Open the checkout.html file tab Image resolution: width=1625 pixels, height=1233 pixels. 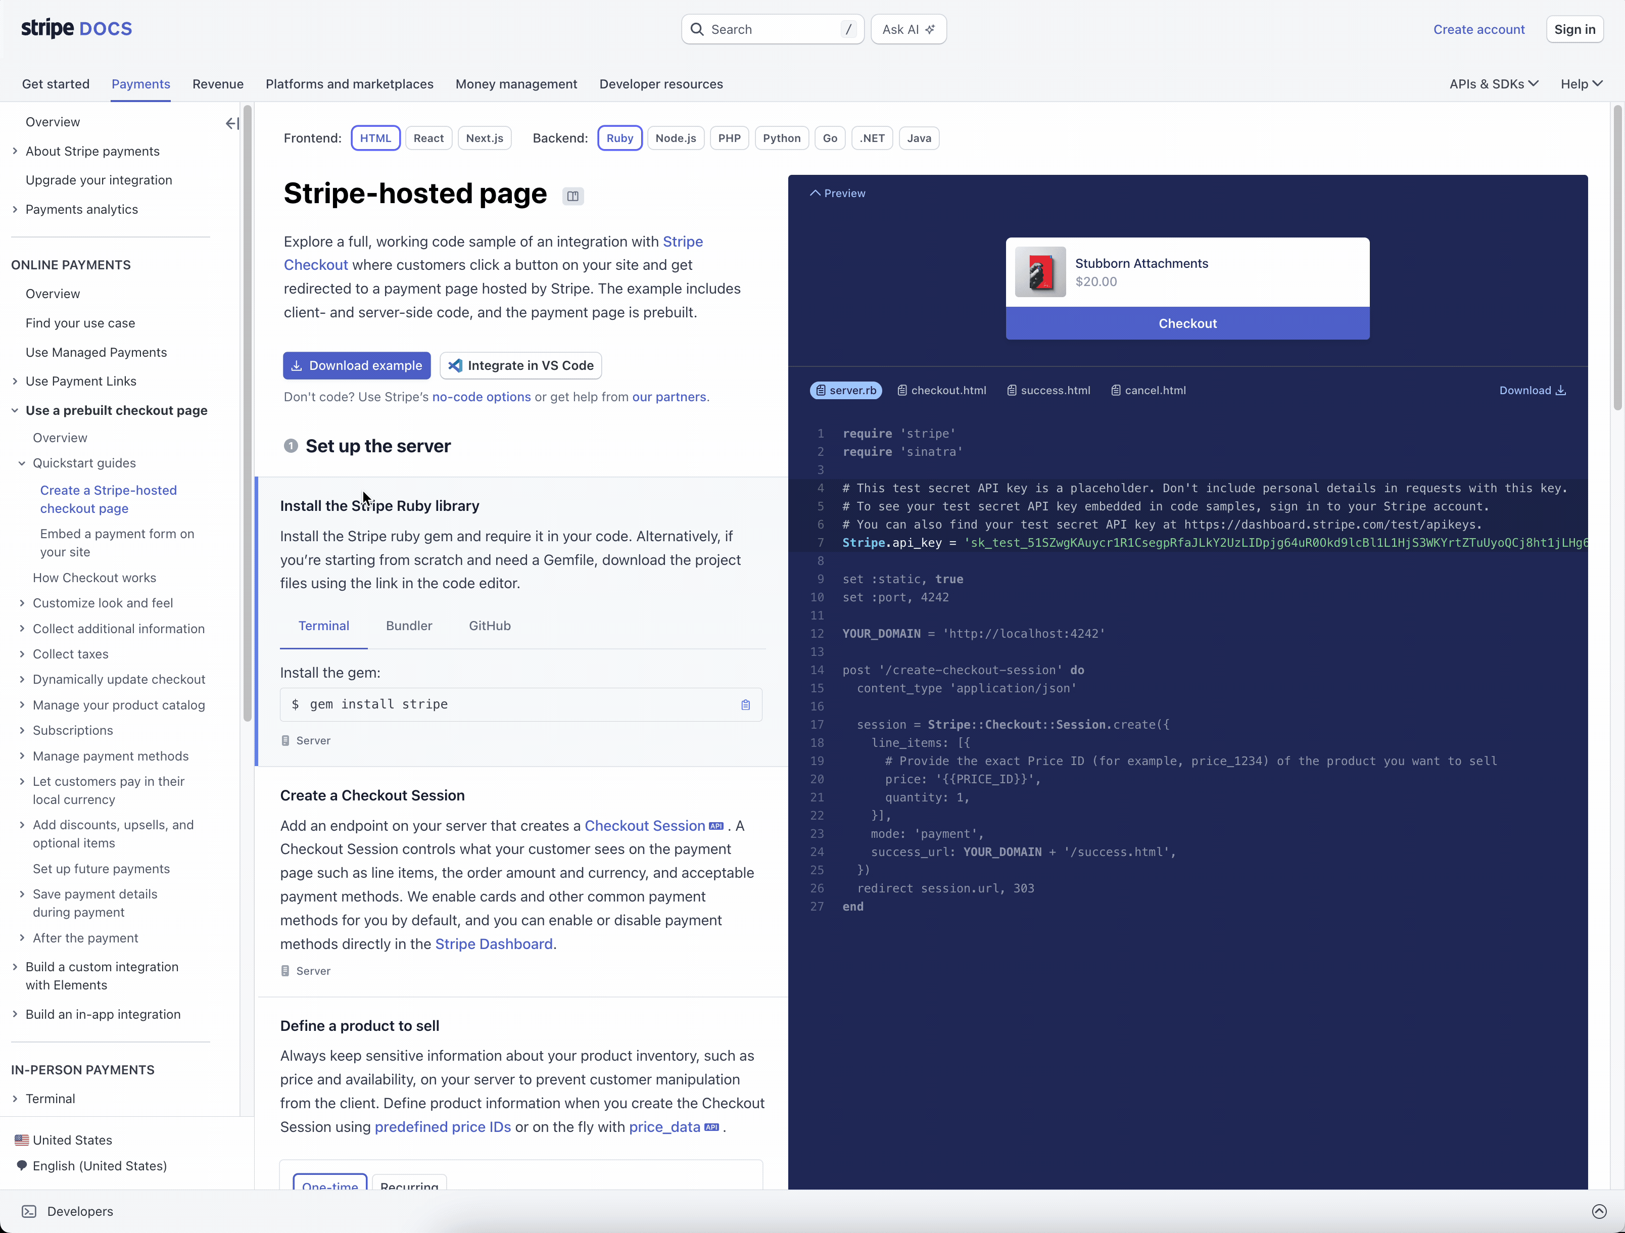942,390
